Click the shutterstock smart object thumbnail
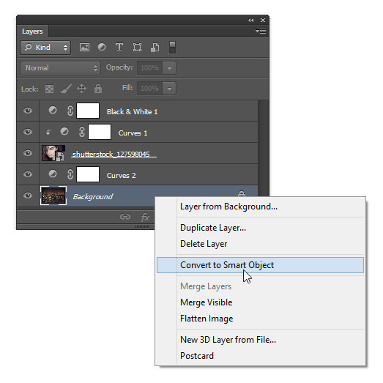 53,153
